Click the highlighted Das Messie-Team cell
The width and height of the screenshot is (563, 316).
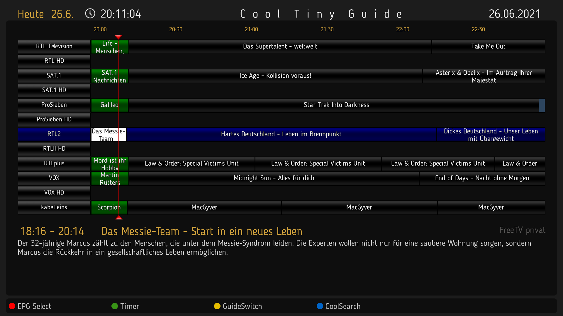(x=108, y=135)
